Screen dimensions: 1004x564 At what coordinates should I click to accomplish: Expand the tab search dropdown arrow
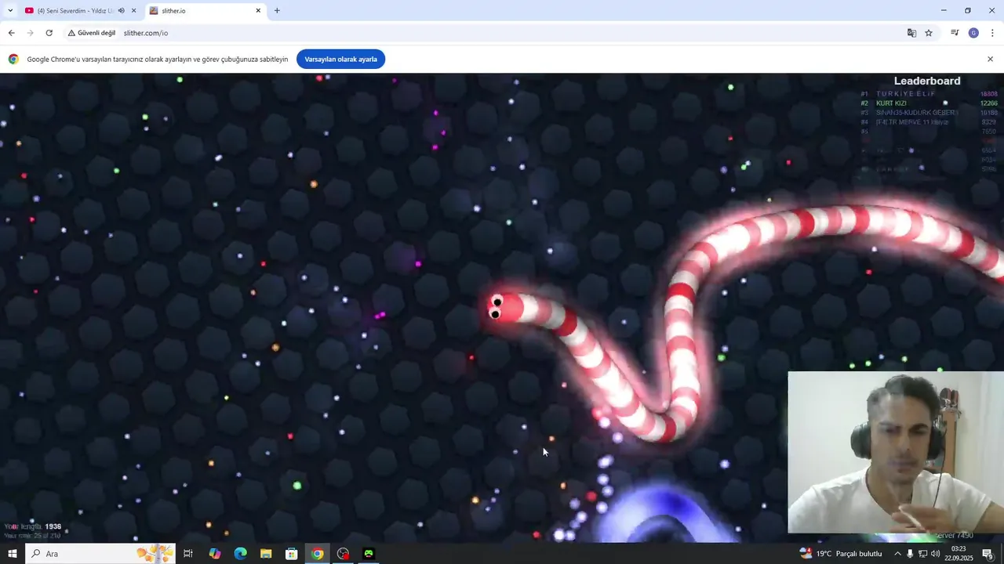[x=10, y=11]
